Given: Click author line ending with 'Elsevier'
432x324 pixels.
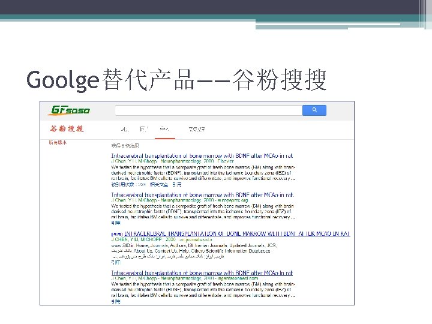Looking at the screenshot, I should click(x=172, y=161).
